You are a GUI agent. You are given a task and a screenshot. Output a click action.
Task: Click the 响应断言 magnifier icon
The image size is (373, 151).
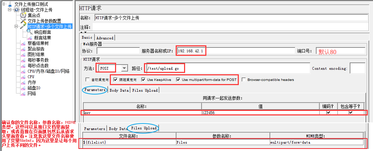tap(30, 32)
